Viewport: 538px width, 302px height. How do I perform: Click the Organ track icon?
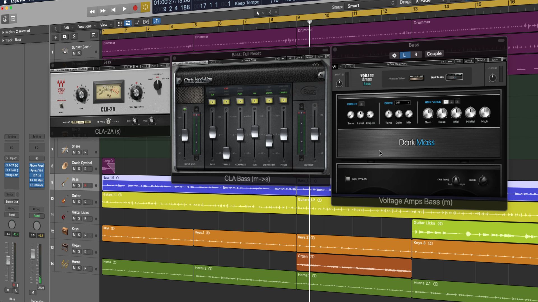point(65,247)
